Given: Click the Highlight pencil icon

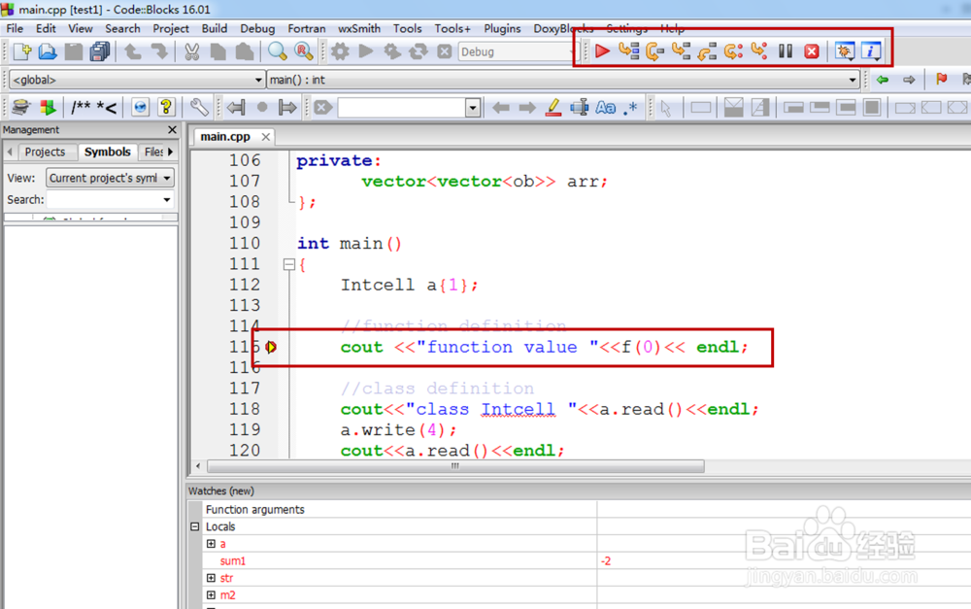Looking at the screenshot, I should click(x=553, y=107).
